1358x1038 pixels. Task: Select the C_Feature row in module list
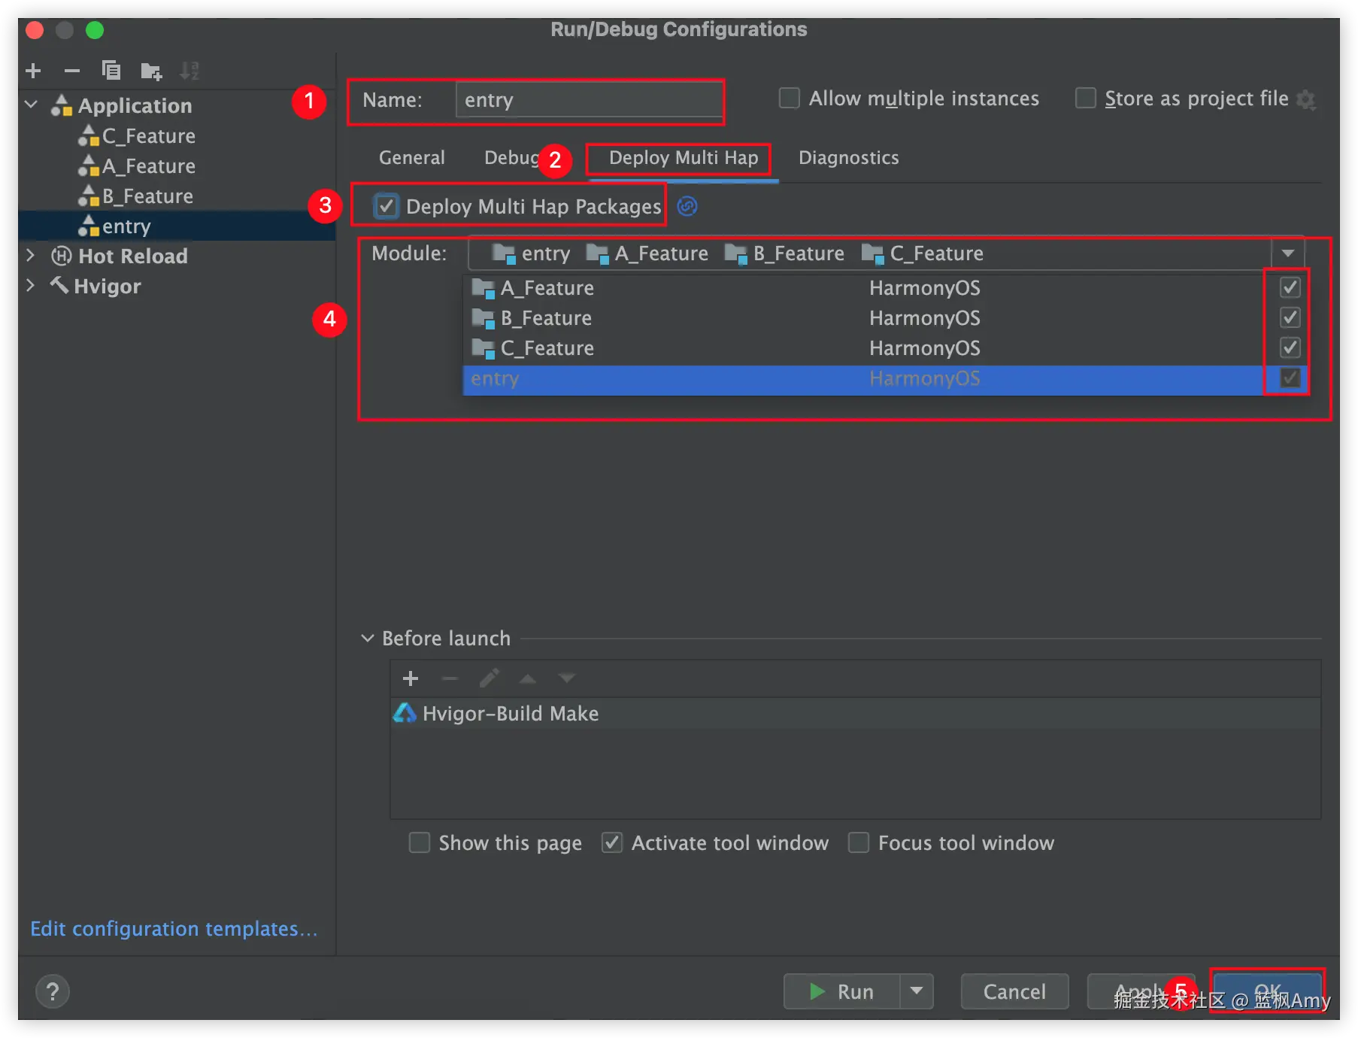886,348
